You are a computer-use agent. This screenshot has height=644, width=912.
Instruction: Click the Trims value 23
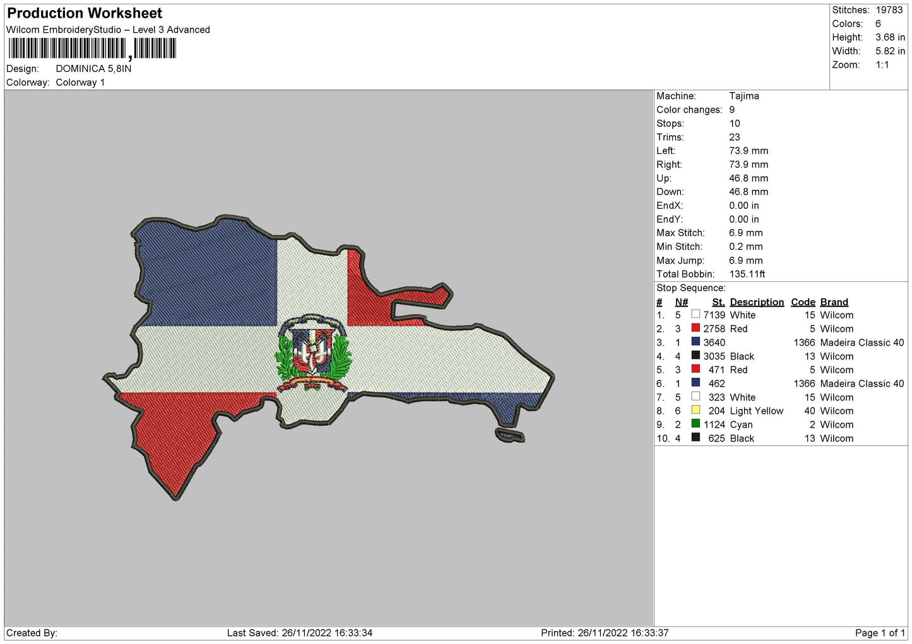coord(735,138)
